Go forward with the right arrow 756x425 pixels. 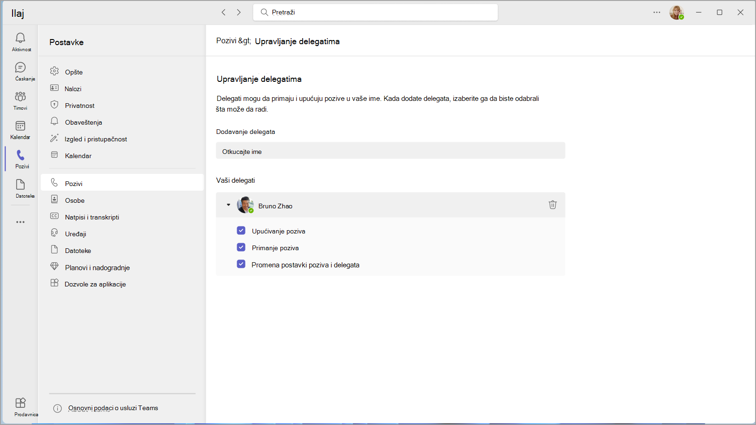coord(239,13)
